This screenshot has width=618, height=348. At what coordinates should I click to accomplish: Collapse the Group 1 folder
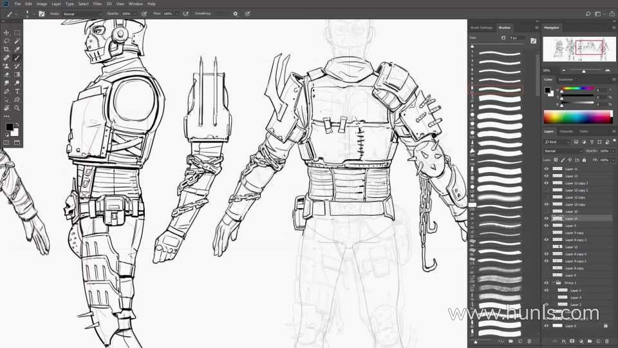pos(554,282)
